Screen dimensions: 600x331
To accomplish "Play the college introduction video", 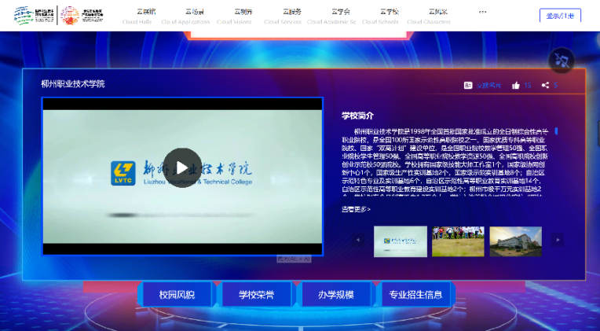I will pos(182,167).
